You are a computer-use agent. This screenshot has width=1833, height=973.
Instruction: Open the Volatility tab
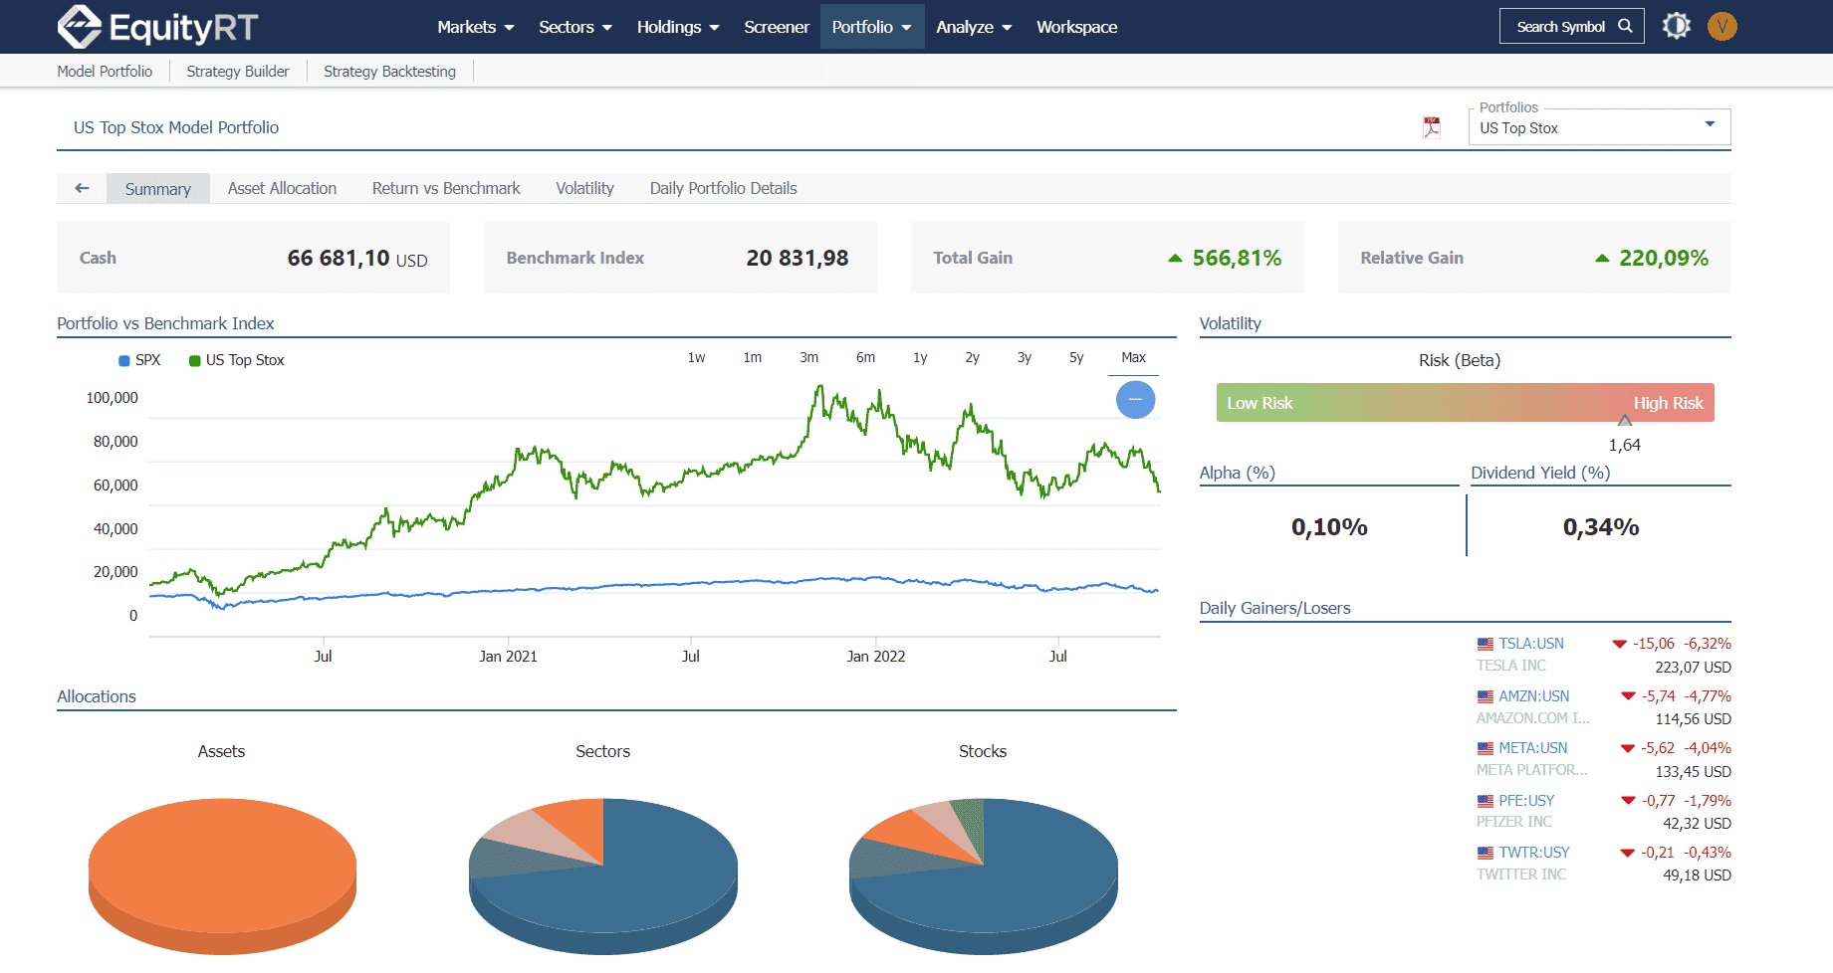click(x=584, y=188)
